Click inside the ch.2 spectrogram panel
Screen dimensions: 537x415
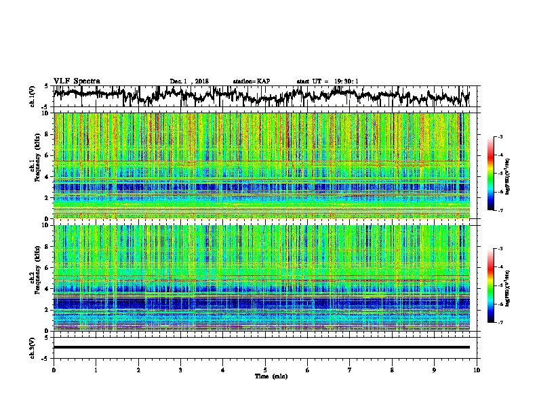point(262,278)
